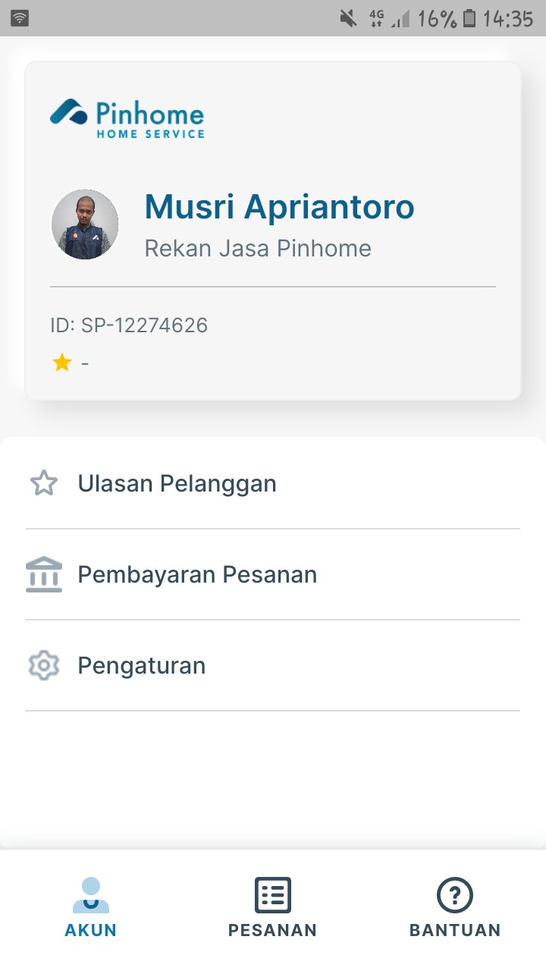Tap the name Musri Apriantoro
Screen dimensions: 546x971
(x=279, y=206)
